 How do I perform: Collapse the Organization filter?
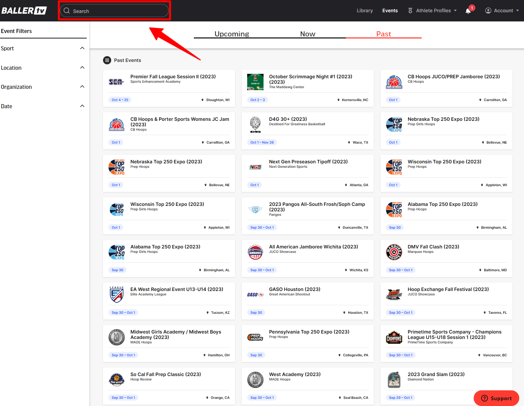[x=82, y=87]
